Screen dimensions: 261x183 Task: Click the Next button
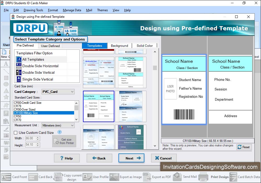(131, 158)
